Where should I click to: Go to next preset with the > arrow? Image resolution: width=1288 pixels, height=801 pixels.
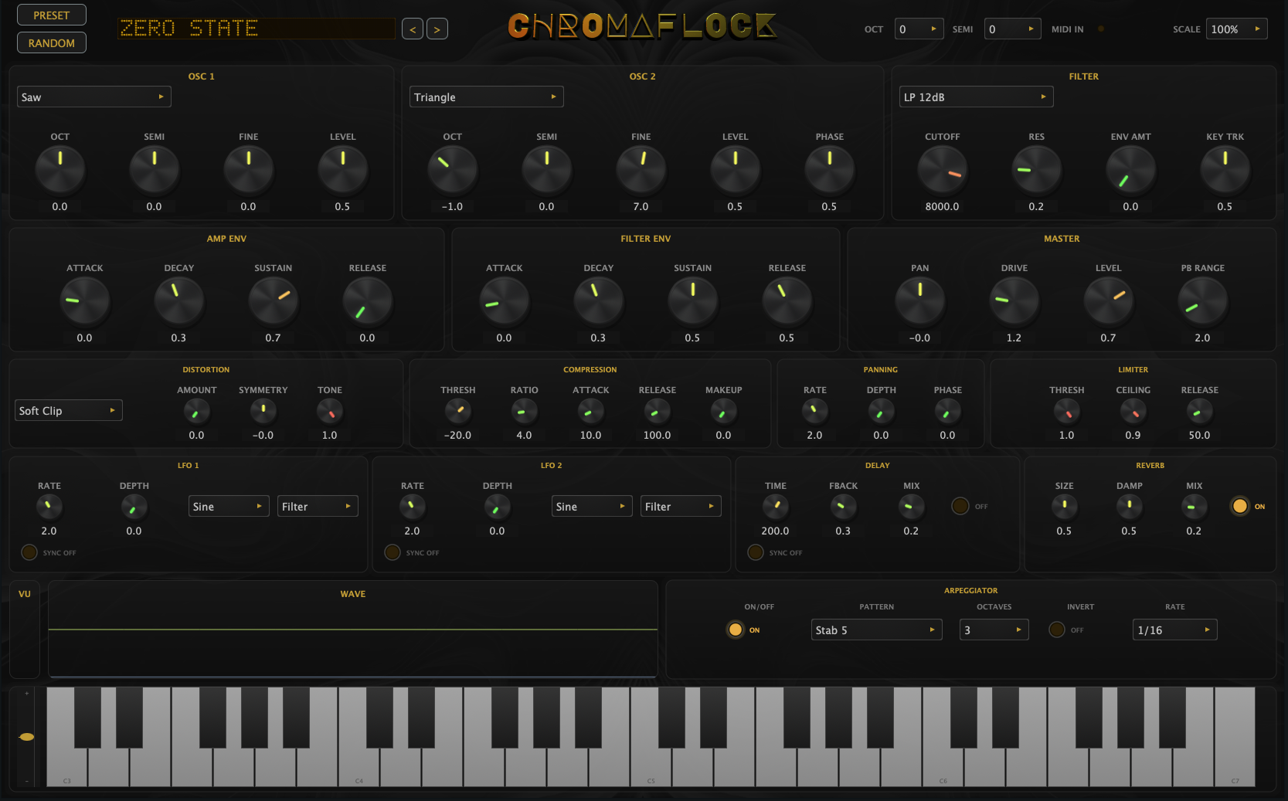tap(437, 29)
